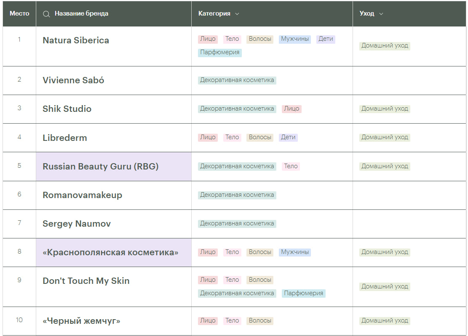
Task: Click the search magnifier icon in header
Action: [46, 14]
